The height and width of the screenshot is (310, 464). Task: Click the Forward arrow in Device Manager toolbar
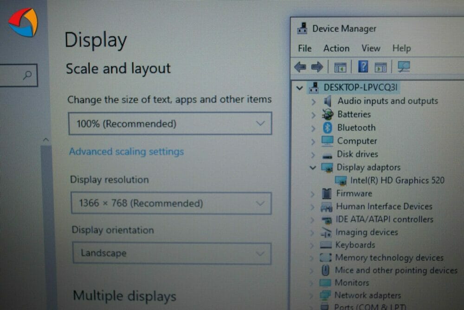317,67
